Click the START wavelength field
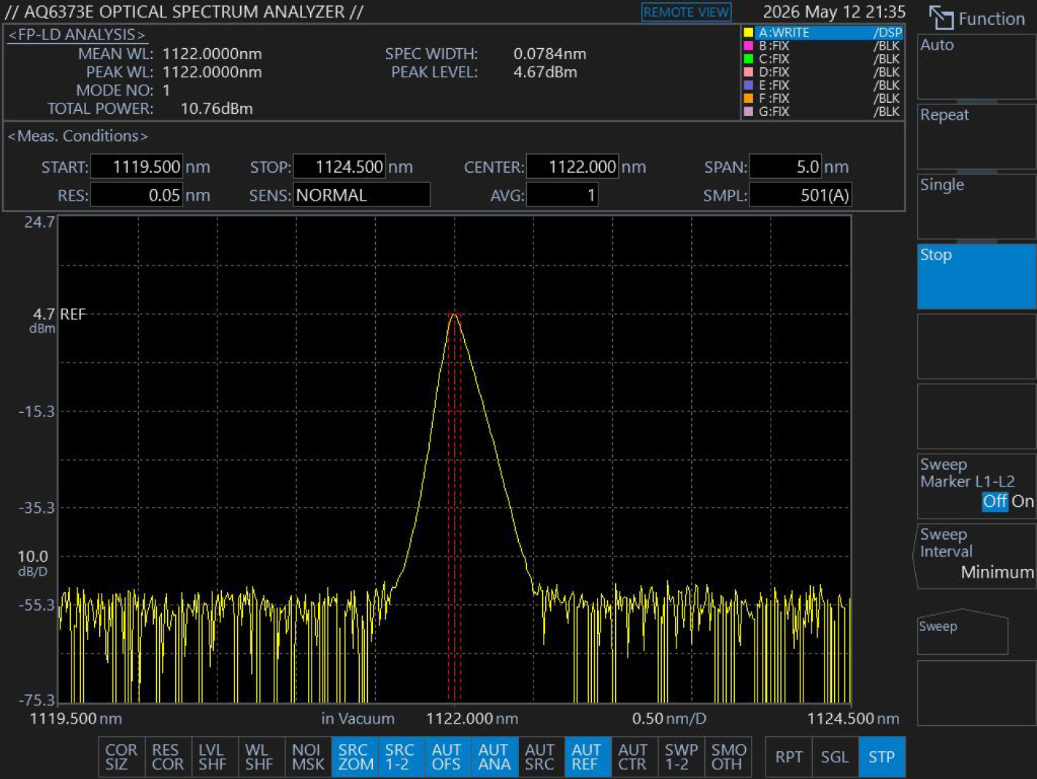The width and height of the screenshot is (1037, 779). point(136,166)
